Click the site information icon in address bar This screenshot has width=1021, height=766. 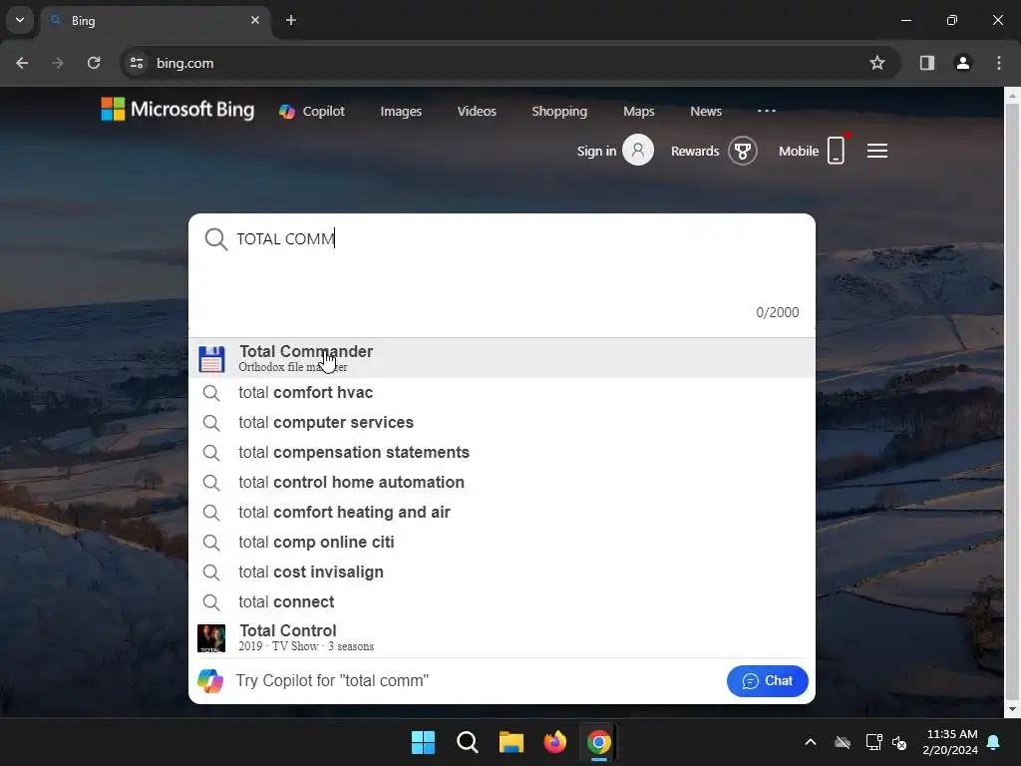(x=137, y=63)
